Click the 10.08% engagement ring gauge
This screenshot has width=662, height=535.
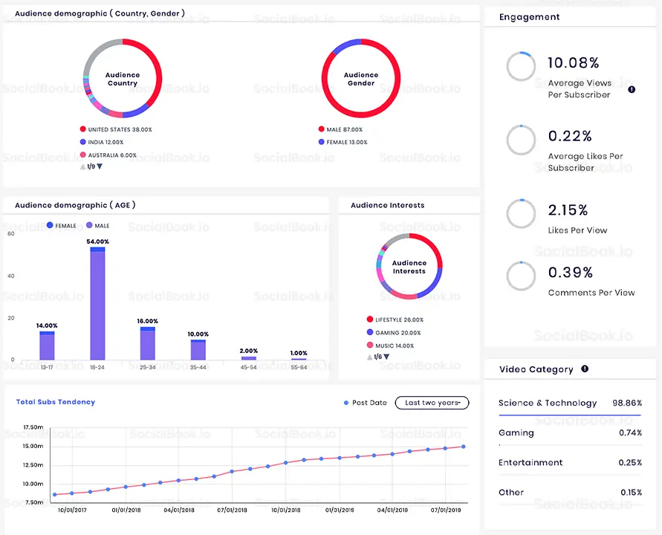coord(521,67)
